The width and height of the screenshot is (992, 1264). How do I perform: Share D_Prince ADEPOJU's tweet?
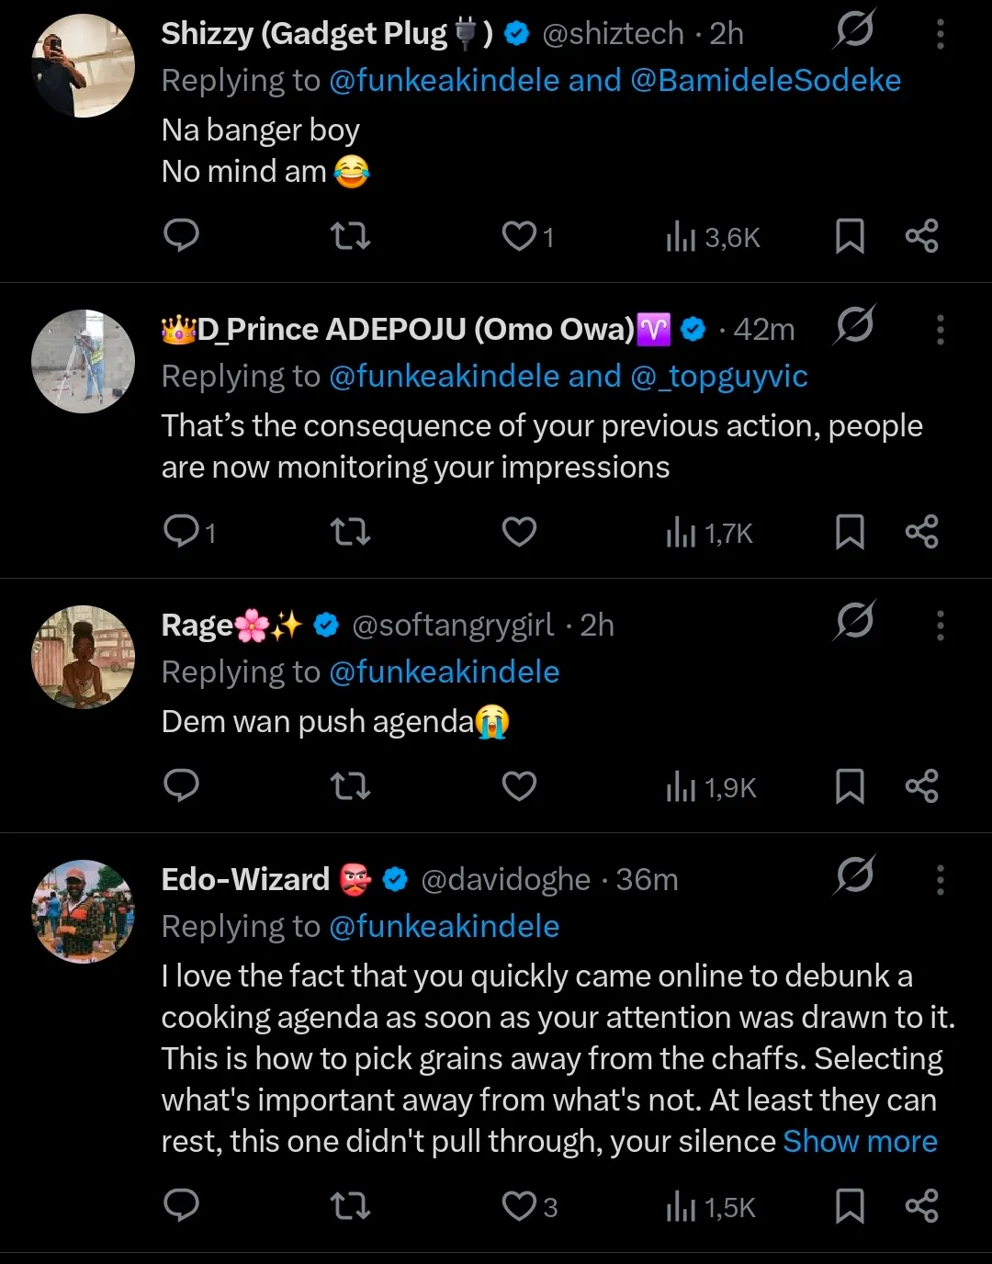pyautogui.click(x=921, y=532)
